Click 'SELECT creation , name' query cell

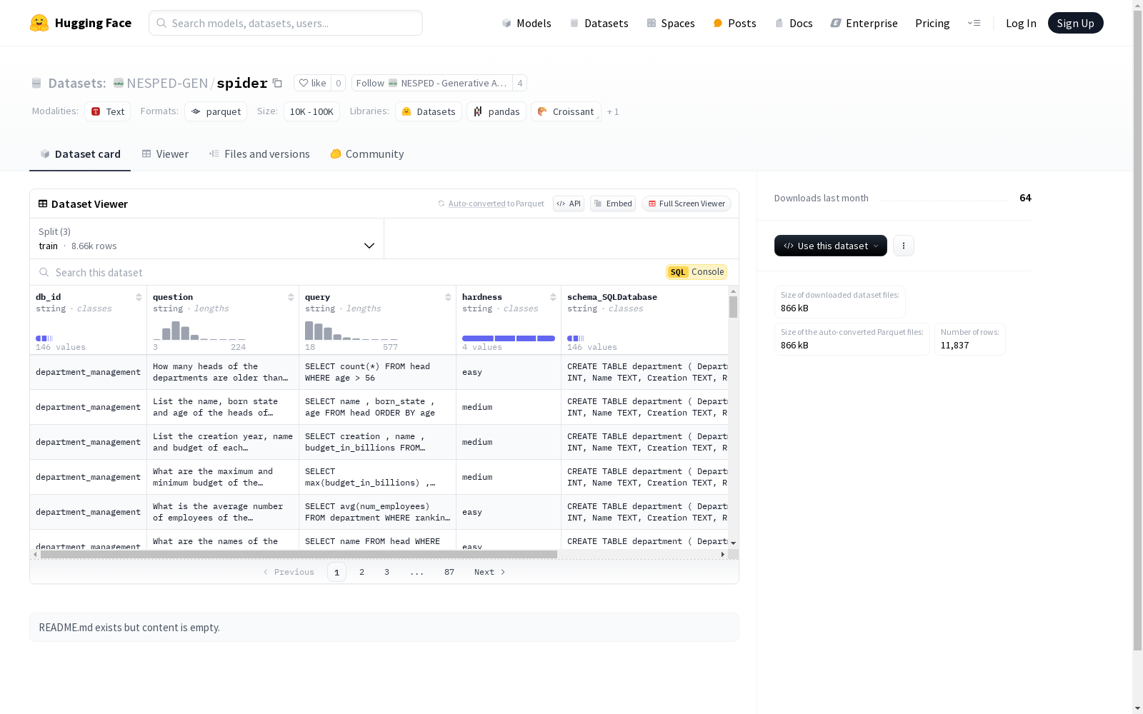(377, 442)
